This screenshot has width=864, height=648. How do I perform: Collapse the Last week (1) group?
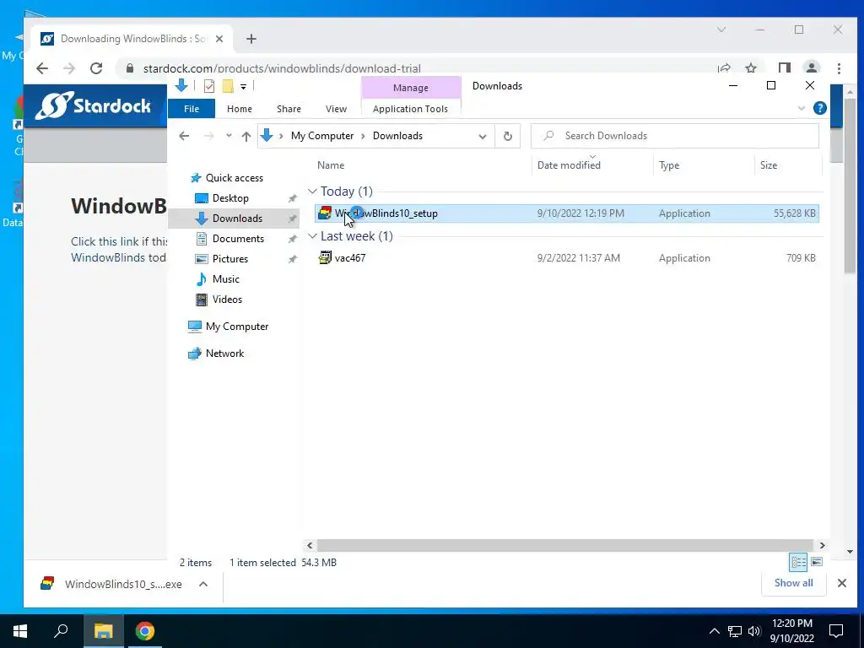tap(312, 236)
